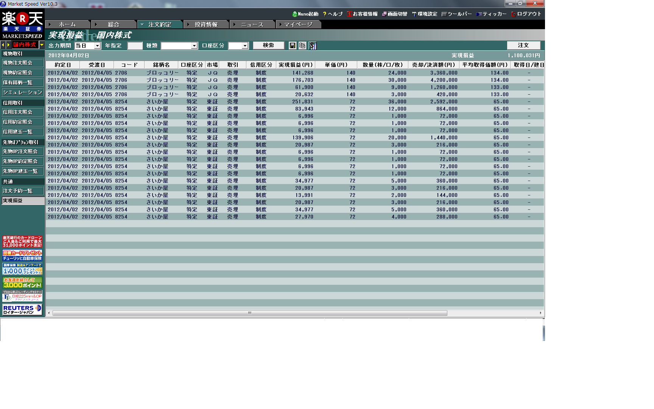Select 実現損益 in the sidebar
This screenshot has width=654, height=409.
pos(22,201)
